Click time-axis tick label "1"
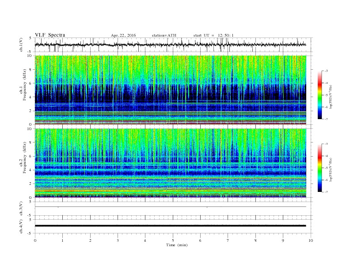350x270 pixels. (x=62, y=240)
